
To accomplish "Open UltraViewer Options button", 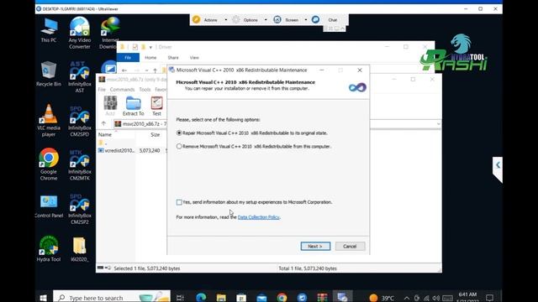I will pyautogui.click(x=245, y=20).
